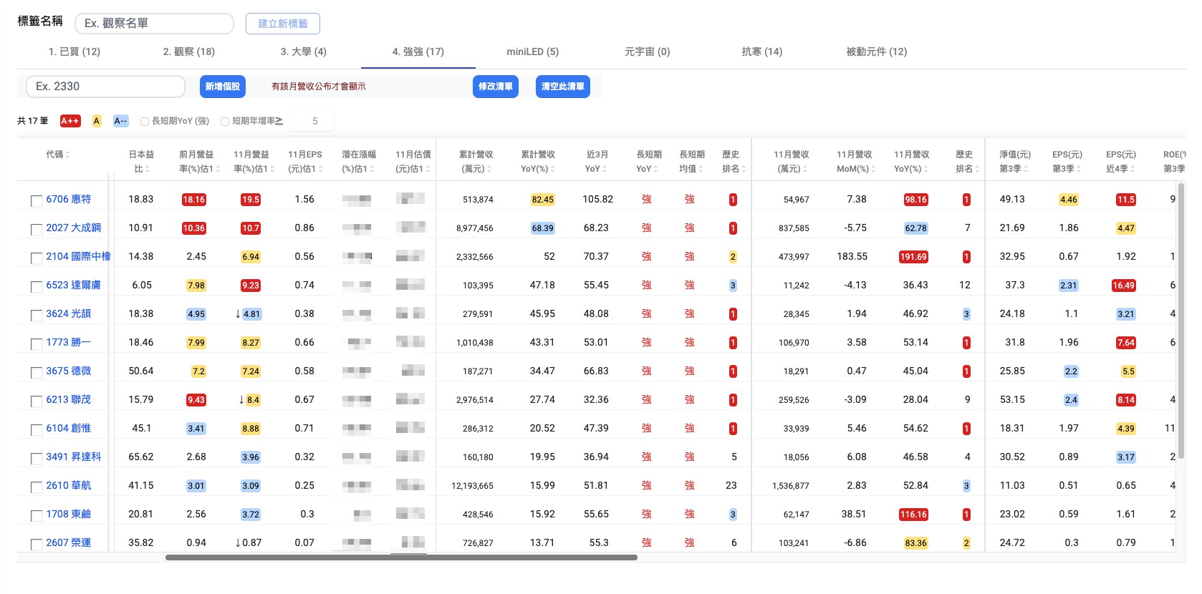1202x594 pixels.
Task: Click red rank badge 1 in 6706 歷史排名
Action: coord(733,200)
